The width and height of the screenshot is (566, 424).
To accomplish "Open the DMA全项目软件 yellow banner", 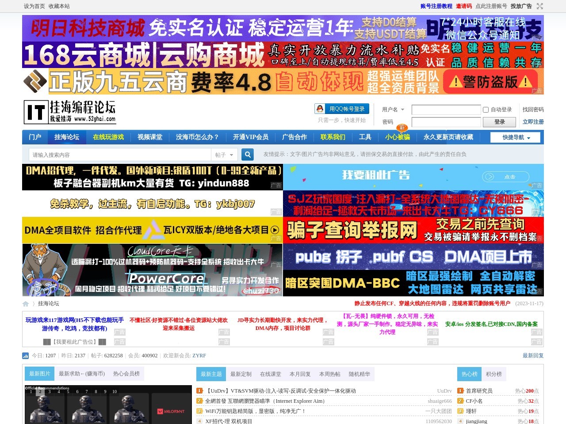I will point(153,230).
